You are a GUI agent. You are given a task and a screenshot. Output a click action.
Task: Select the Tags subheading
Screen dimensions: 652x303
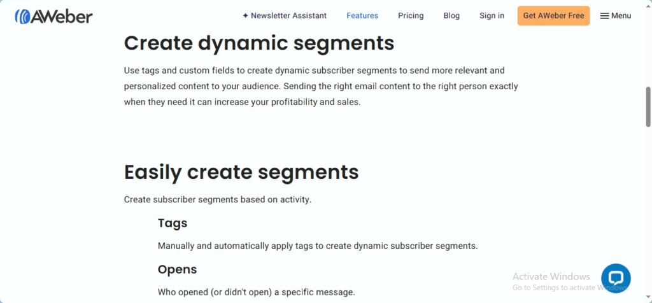pyautogui.click(x=173, y=223)
